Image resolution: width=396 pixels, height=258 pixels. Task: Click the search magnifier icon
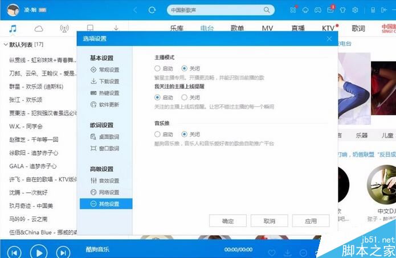tap(267, 10)
